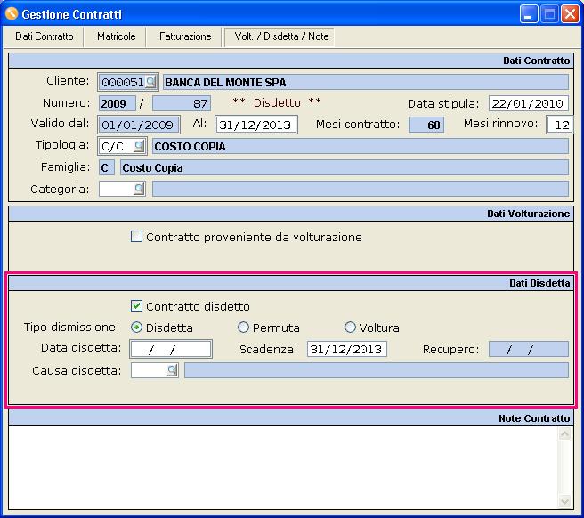The image size is (584, 518).
Task: Switch to the Matricole tab
Action: tap(117, 36)
